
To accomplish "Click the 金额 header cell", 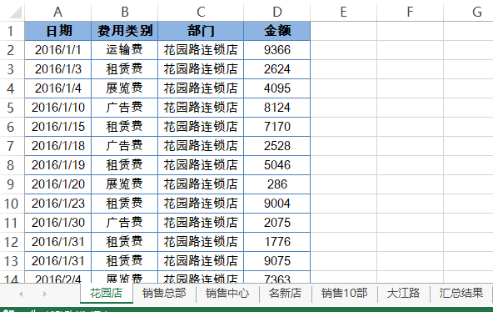I will [277, 31].
